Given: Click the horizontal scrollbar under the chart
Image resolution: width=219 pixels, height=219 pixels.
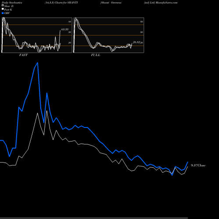Looking at the screenshot, I should 94,218.
